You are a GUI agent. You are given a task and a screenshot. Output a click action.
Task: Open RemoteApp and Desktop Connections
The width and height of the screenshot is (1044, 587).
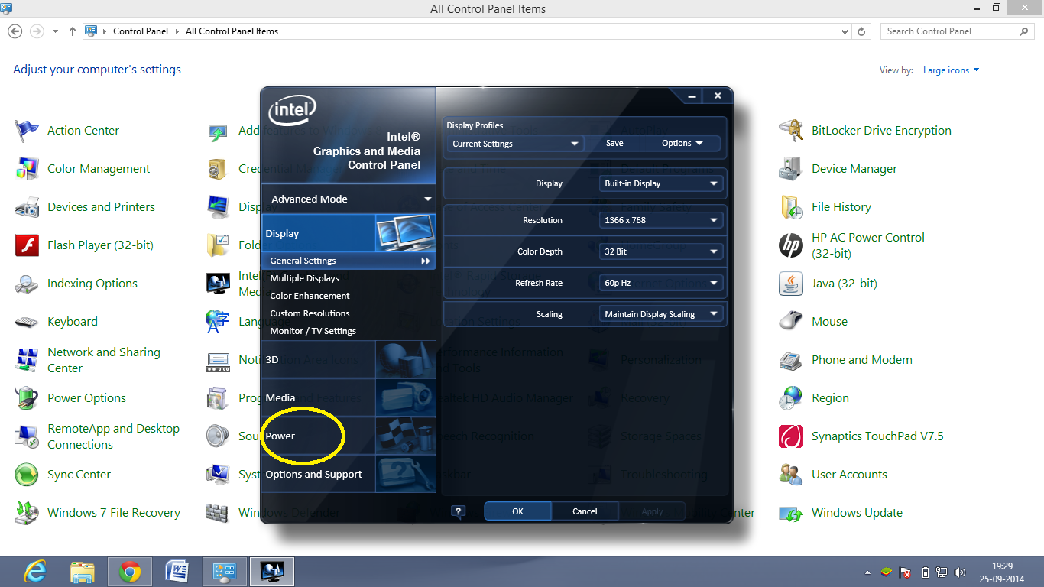97,436
